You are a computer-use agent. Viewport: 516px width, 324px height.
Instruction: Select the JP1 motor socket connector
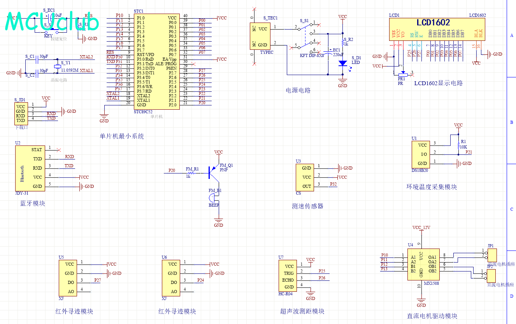tap(492, 255)
